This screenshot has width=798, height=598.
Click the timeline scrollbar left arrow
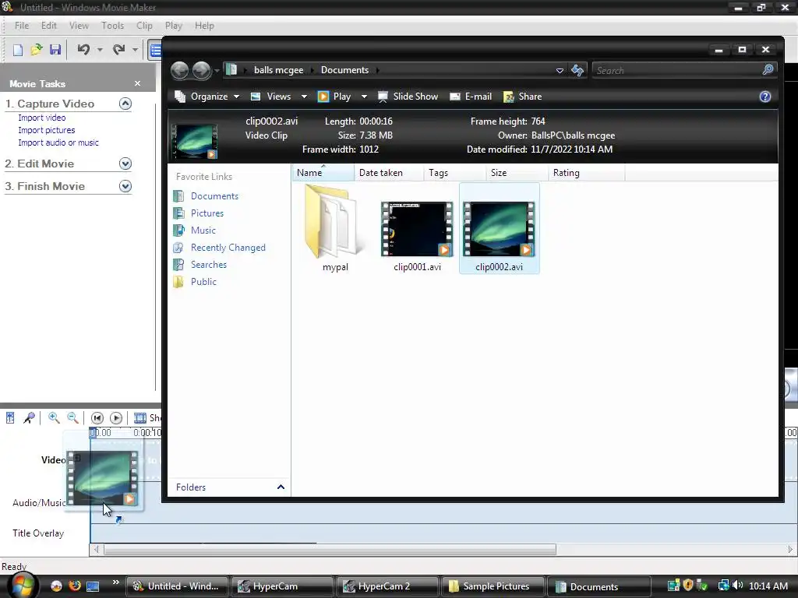coord(96,550)
